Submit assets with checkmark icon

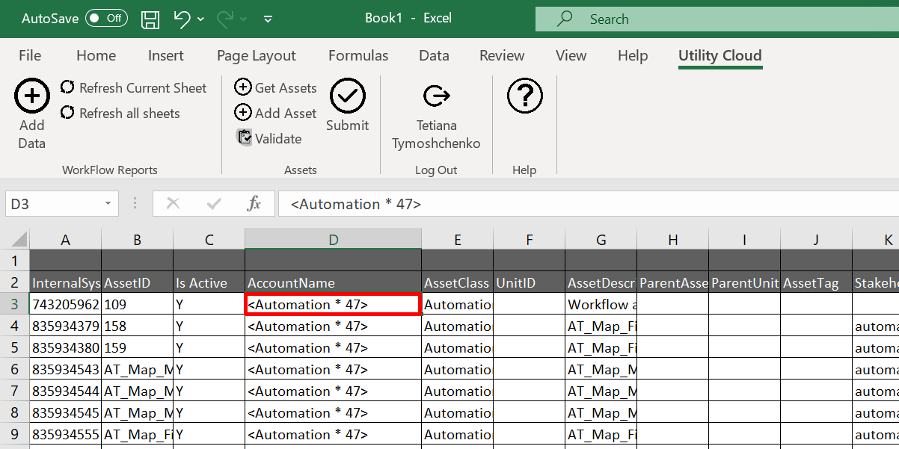click(347, 96)
